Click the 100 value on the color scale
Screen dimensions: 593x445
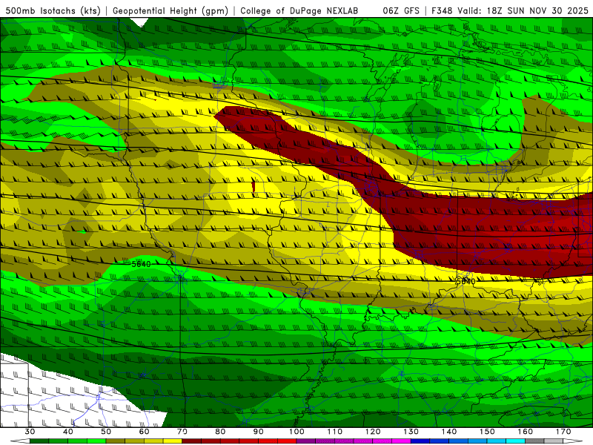pos(296,432)
